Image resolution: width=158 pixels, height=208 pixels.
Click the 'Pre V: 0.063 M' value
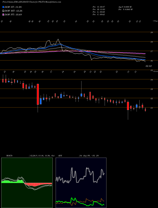[125, 9]
